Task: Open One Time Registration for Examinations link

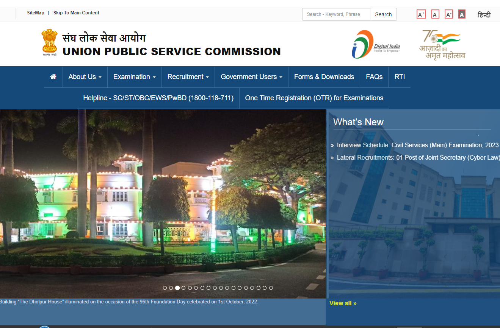Action: (x=314, y=98)
